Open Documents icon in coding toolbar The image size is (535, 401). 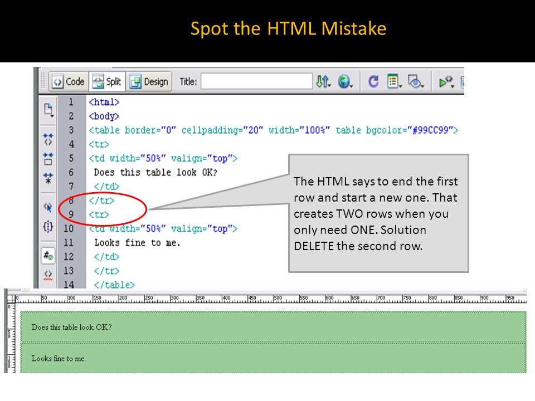tap(48, 110)
